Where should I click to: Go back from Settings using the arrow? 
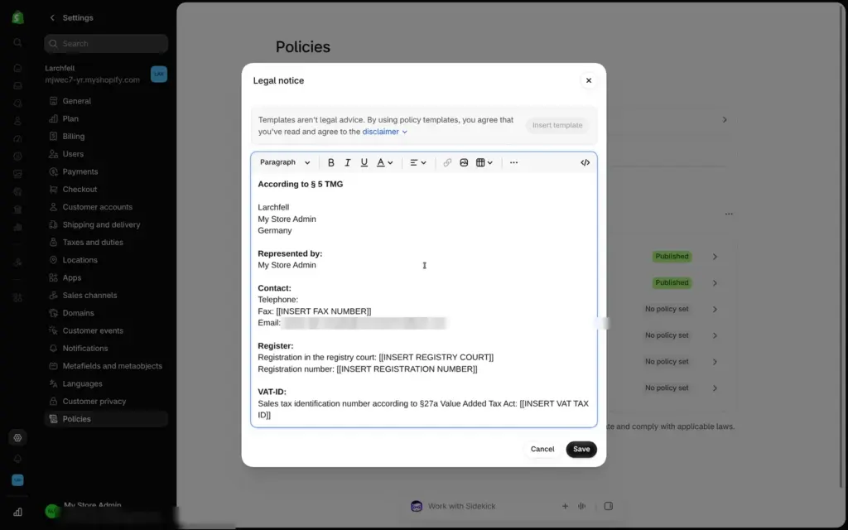(x=52, y=18)
